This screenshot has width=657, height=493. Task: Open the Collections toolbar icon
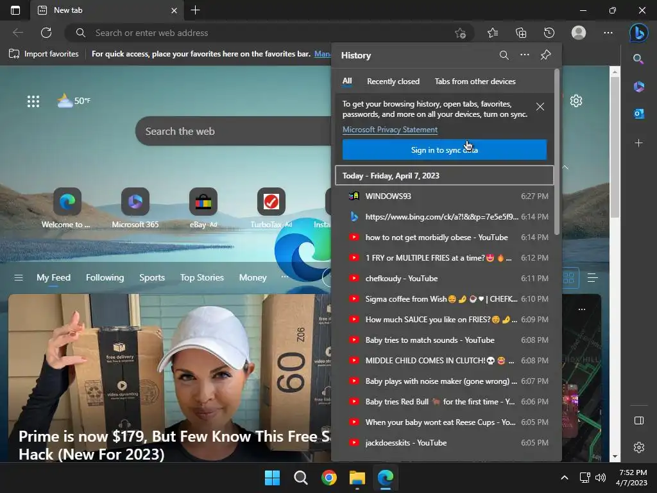(x=521, y=33)
